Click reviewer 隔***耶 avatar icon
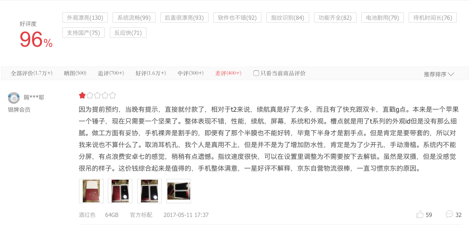 [14, 98]
